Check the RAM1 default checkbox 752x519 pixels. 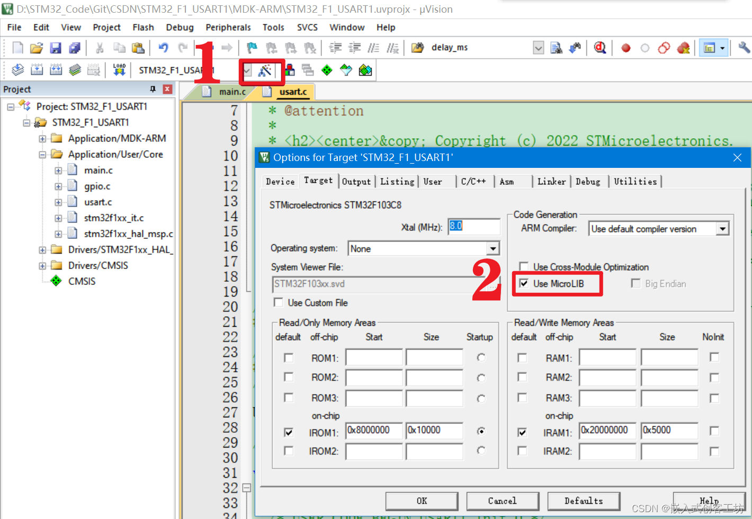pyautogui.click(x=522, y=358)
